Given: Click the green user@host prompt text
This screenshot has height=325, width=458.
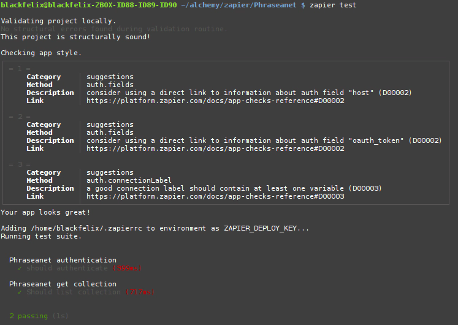Looking at the screenshot, I should click(88, 5).
